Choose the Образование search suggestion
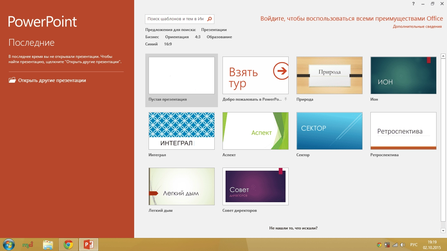Image resolution: width=447 pixels, height=251 pixels. tap(219, 37)
